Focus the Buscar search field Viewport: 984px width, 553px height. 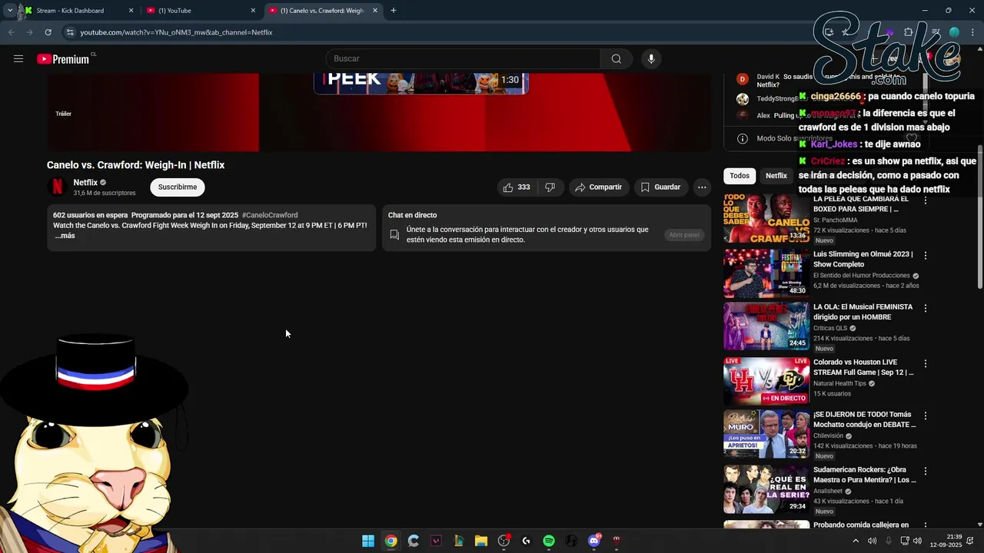[464, 59]
